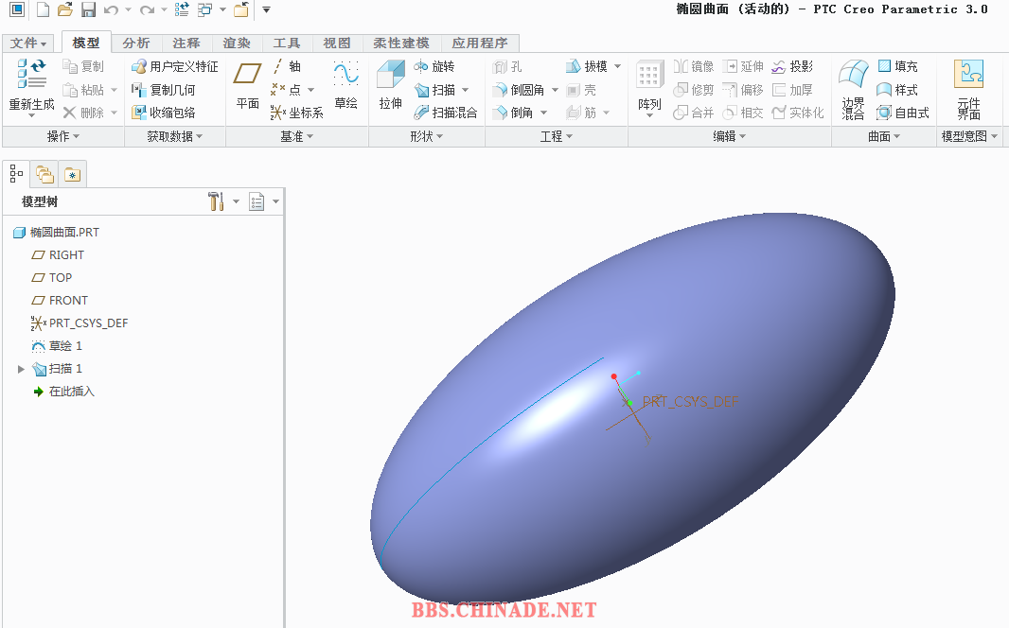Open the File (文件) menu
Viewport: 1009px width, 628px height.
click(x=28, y=44)
